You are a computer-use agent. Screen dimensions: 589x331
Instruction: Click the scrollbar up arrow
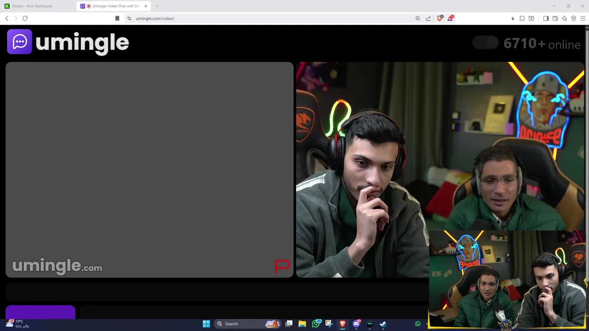[x=587, y=27]
